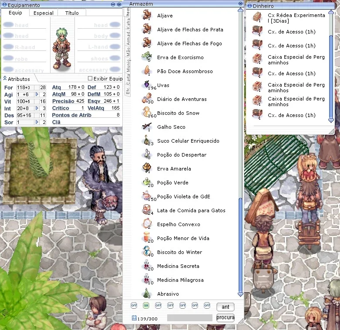Click the character portrait in Equipamento

coord(62,48)
